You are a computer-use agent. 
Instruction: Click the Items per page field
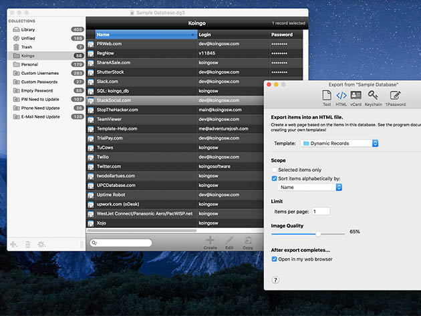(320, 211)
